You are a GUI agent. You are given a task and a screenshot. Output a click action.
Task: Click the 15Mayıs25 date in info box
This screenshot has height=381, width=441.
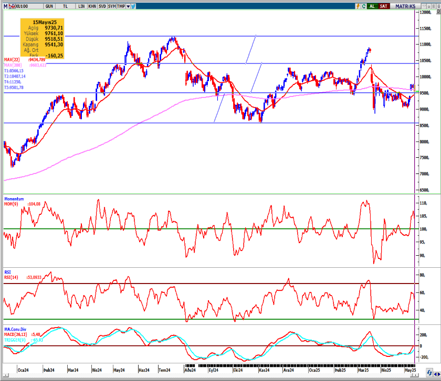coord(45,22)
